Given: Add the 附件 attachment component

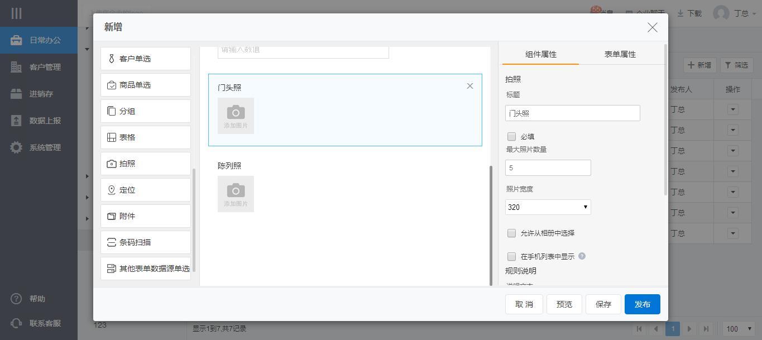Looking at the screenshot, I should click(x=146, y=216).
